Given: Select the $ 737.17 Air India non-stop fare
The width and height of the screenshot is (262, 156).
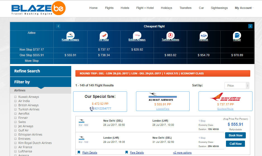Looking at the screenshot, I should (104, 49).
